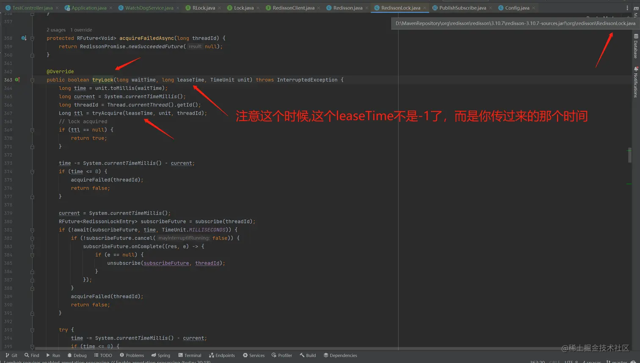Open the Debug tool window
Screen dimensions: 640x363
(x=77, y=355)
